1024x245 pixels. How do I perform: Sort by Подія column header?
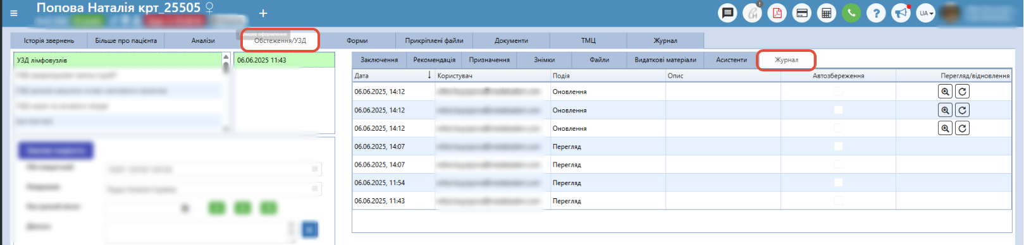point(608,76)
